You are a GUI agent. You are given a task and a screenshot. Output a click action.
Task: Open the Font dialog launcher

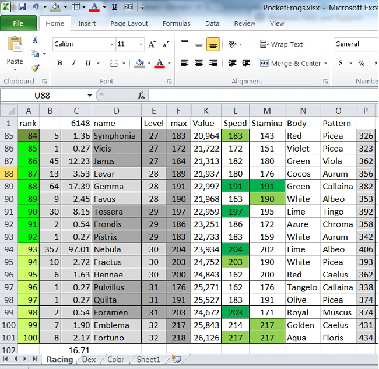169,82
